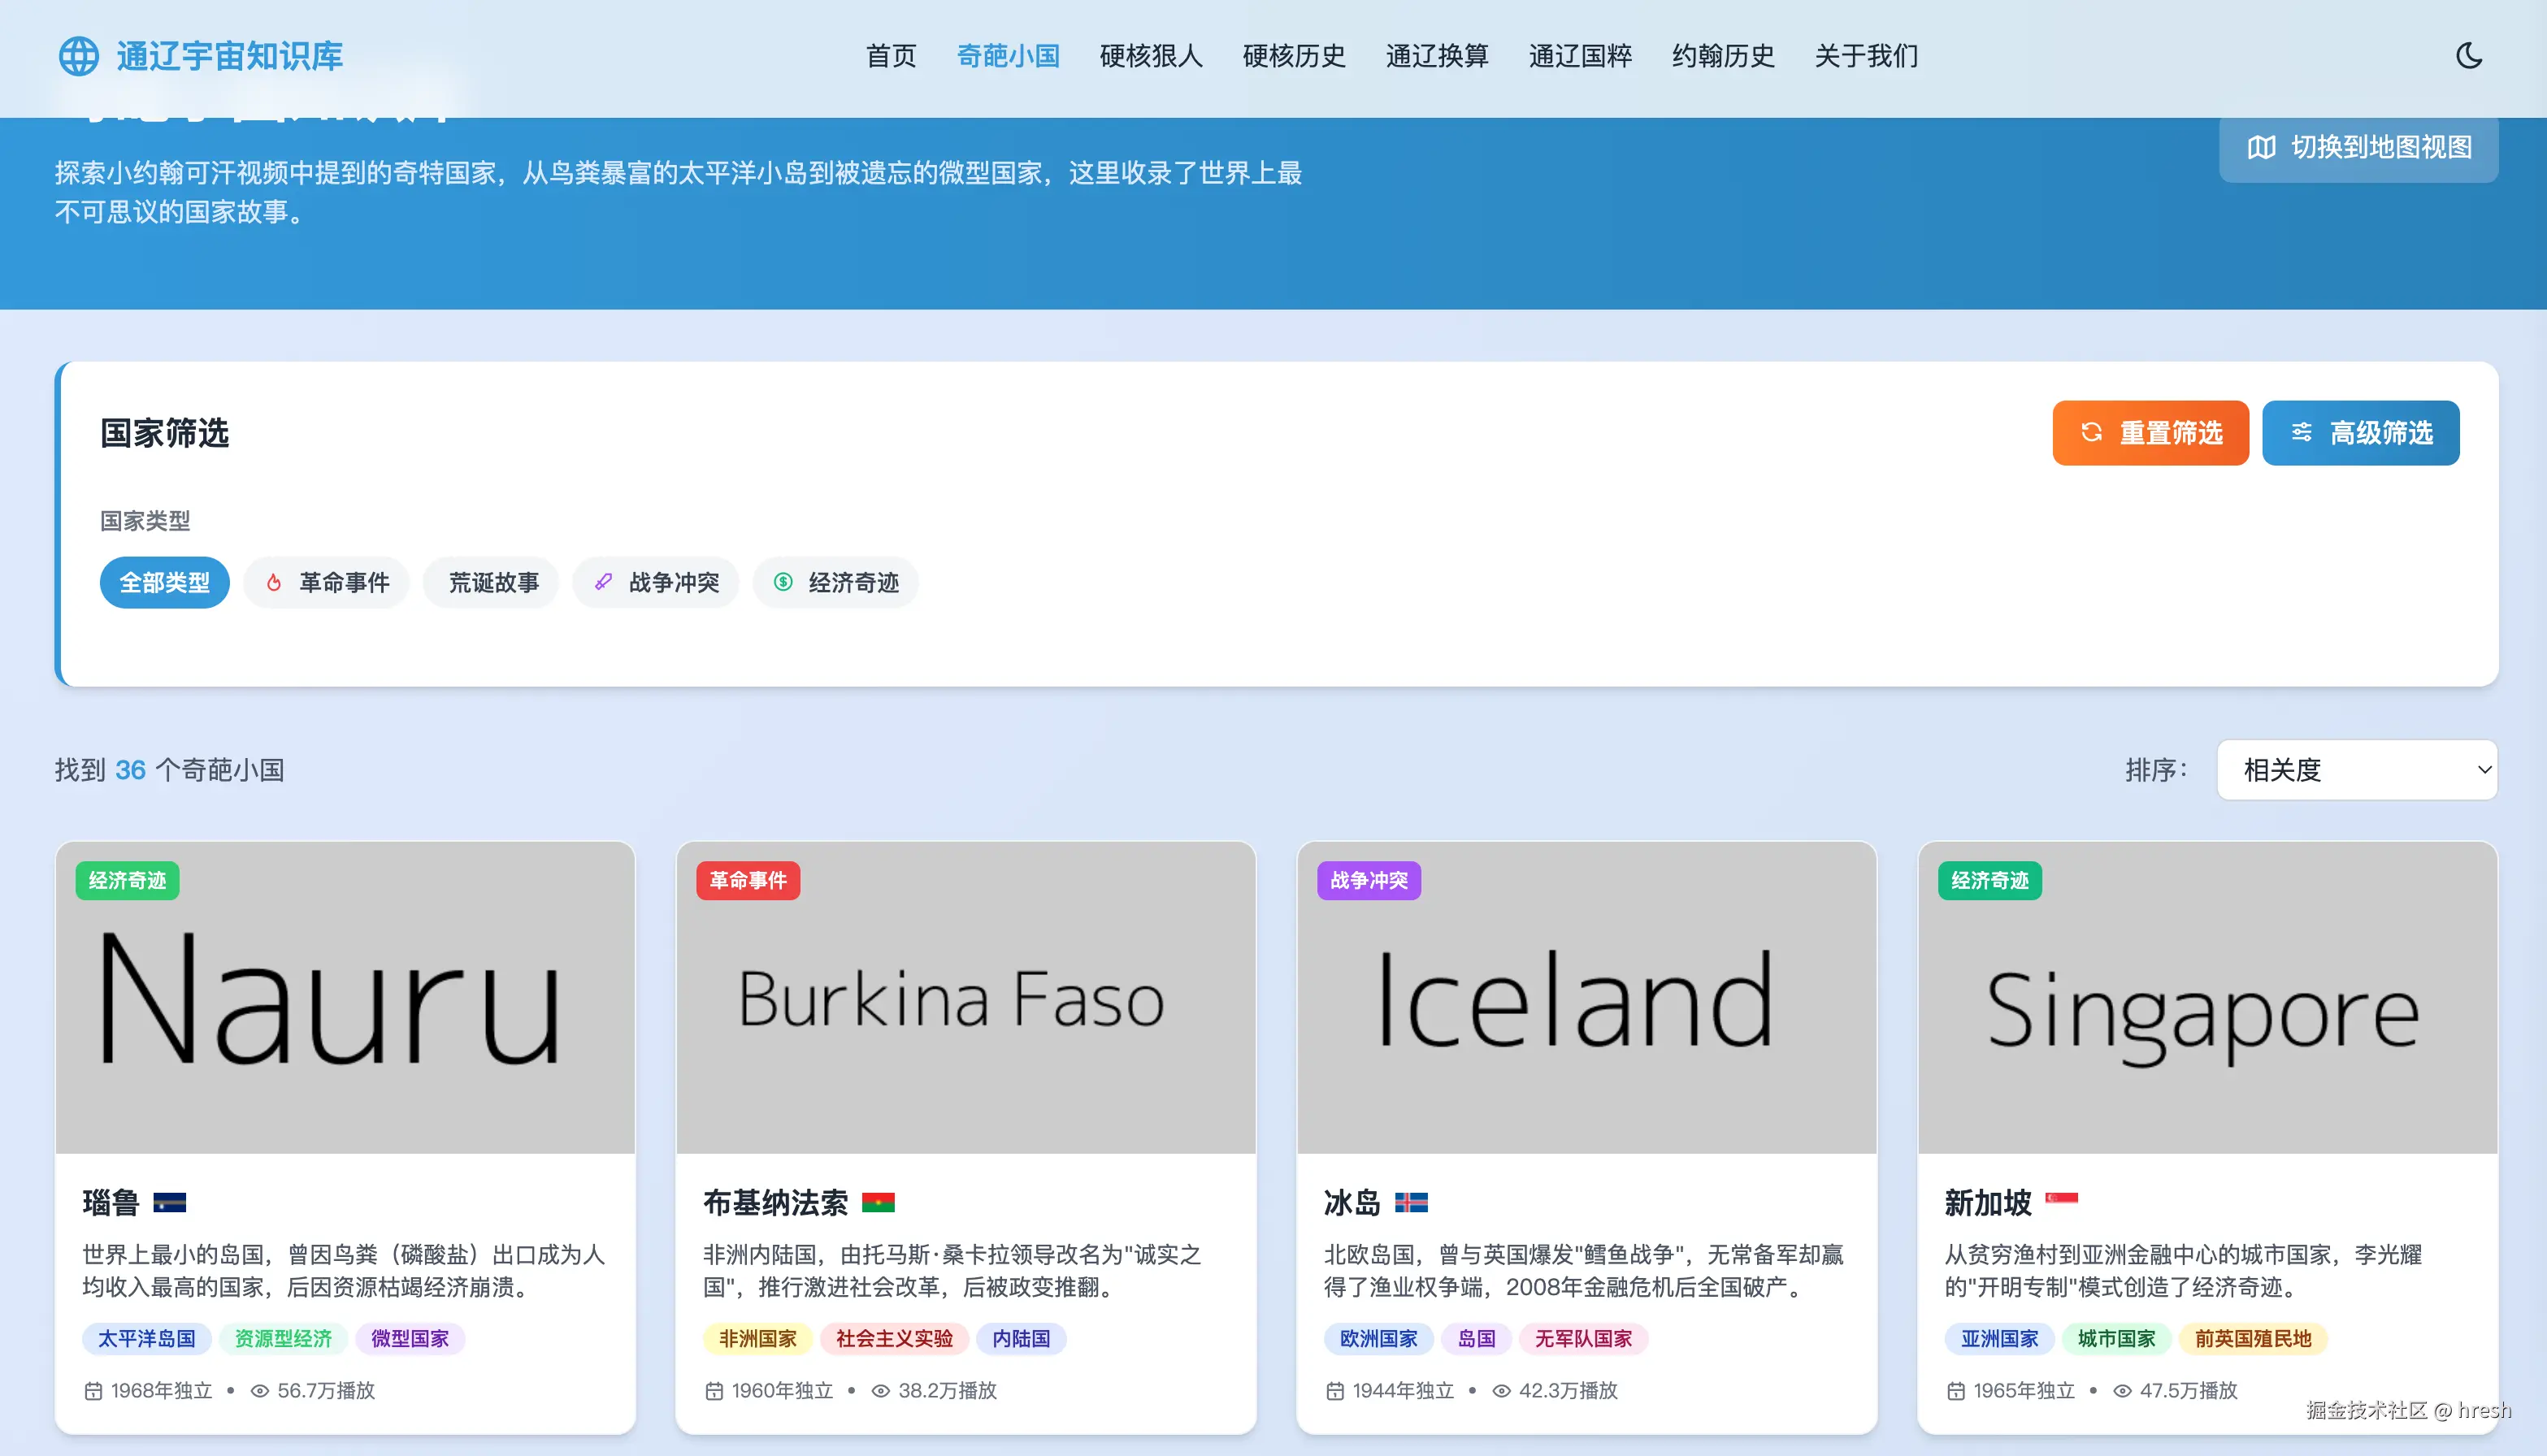Image resolution: width=2547 pixels, height=1456 pixels.
Task: Toggle the 荒诞故事 filter chip
Action: (x=491, y=582)
